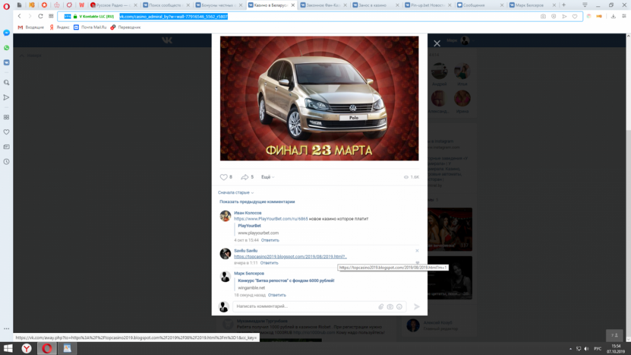Image resolution: width=631 pixels, height=355 pixels.
Task: Reply to Иван Колосов comment
Action: [270, 240]
